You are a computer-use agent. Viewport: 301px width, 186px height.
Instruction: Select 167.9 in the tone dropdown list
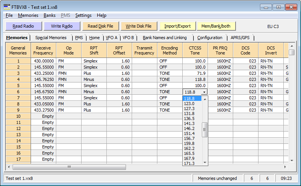(192, 158)
